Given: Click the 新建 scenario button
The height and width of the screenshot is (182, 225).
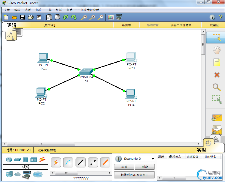Looking at the screenshot, I should tap(124, 167).
